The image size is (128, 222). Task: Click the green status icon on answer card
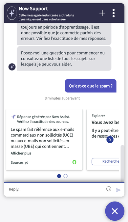coord(75,162)
